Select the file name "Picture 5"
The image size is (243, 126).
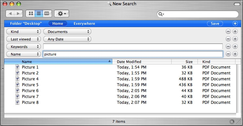[x=30, y=85]
